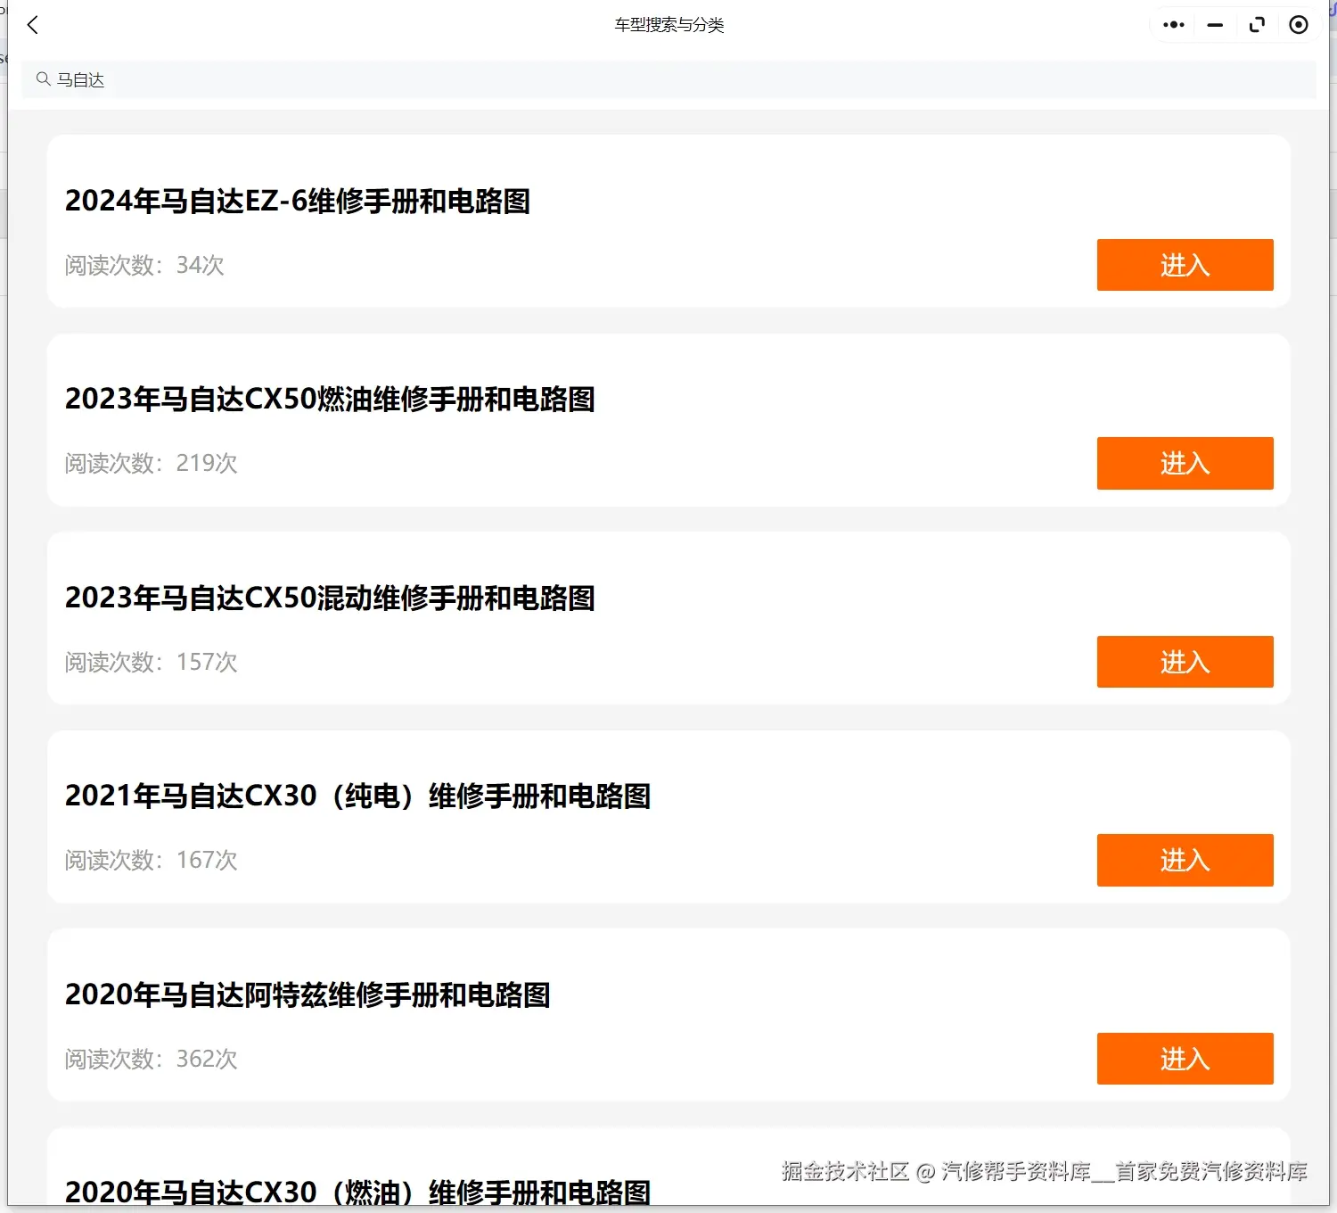Click the 车型搜索与分类 title bar
This screenshot has width=1337, height=1213.
point(668,25)
